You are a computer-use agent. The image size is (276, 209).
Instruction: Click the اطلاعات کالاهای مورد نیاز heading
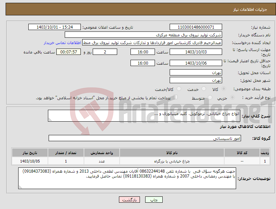tap(245, 127)
